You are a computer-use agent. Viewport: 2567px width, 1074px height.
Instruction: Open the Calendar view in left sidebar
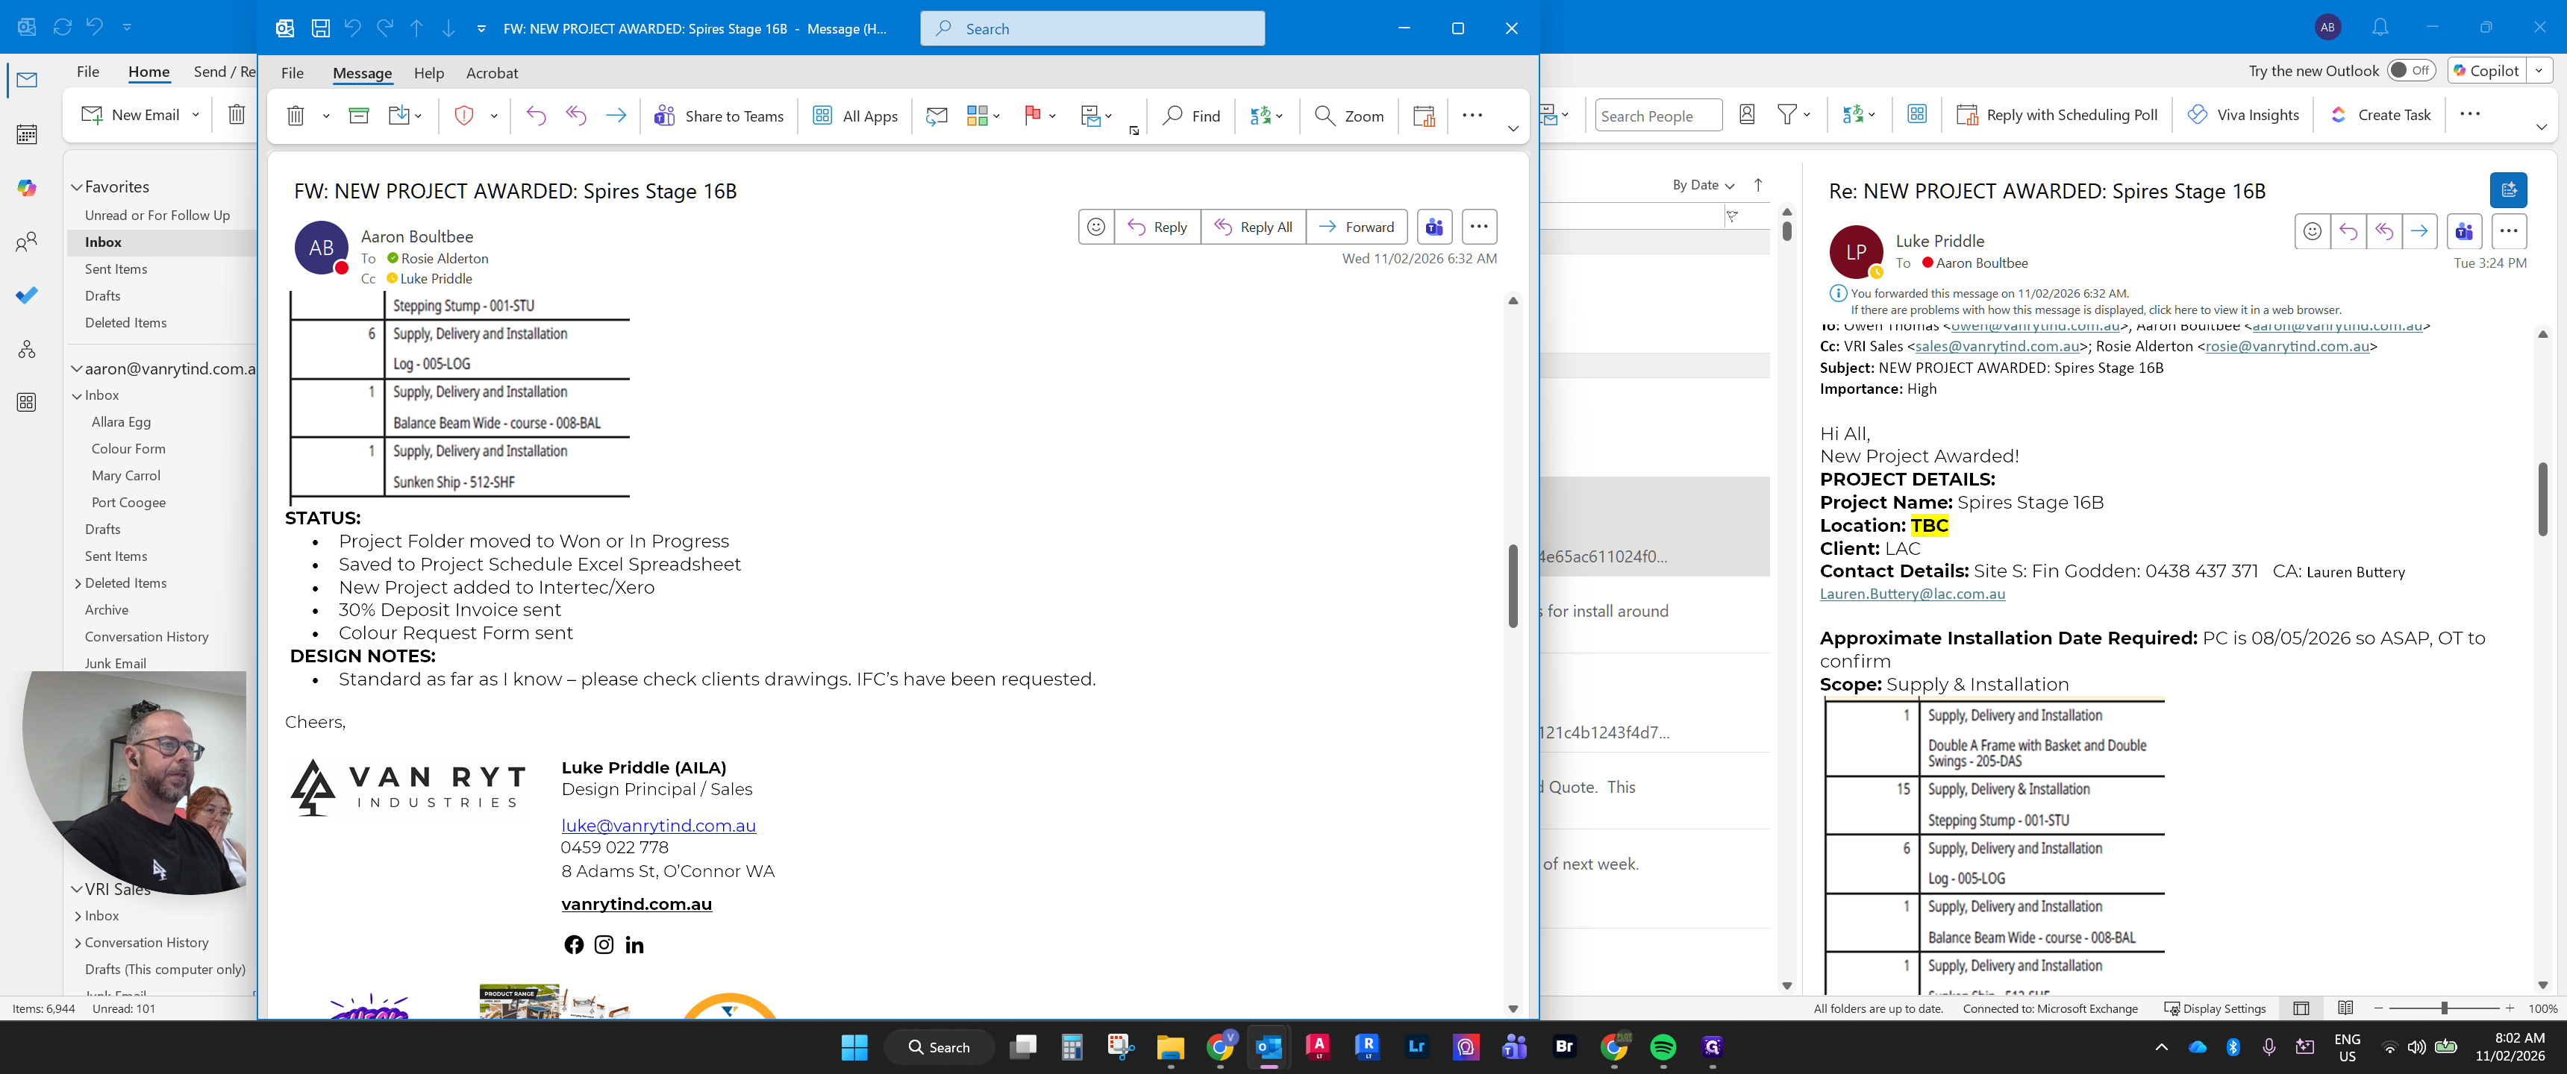pos(27,134)
